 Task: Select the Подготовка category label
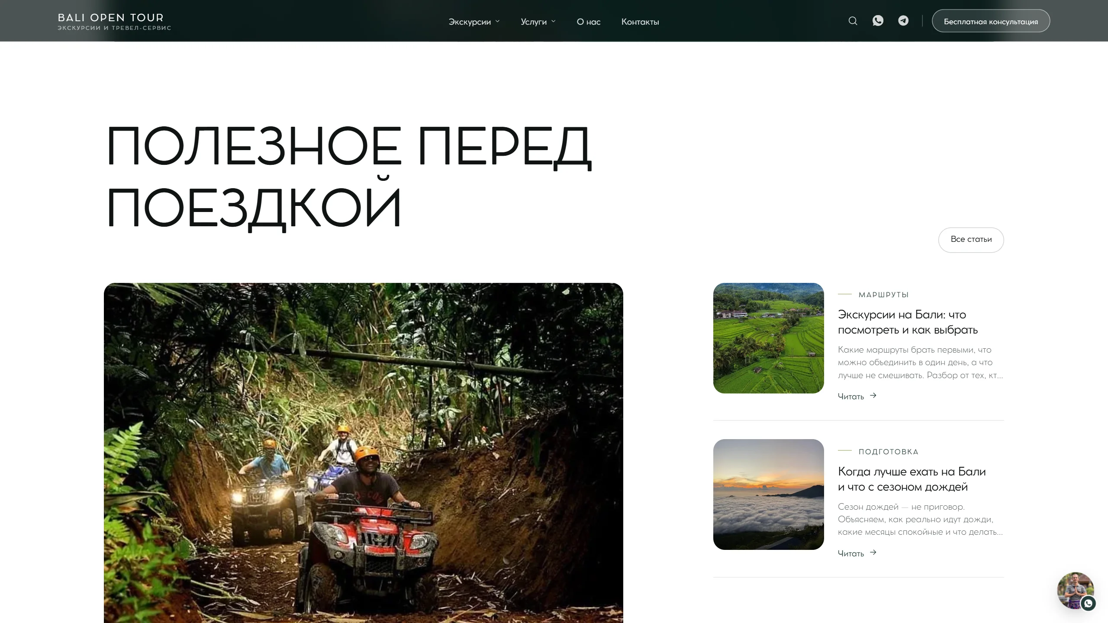[888, 452]
